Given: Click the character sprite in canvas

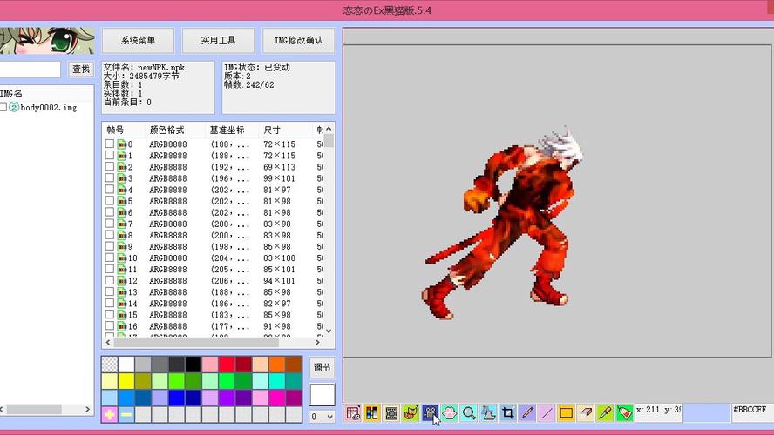Looking at the screenshot, I should tap(504, 224).
